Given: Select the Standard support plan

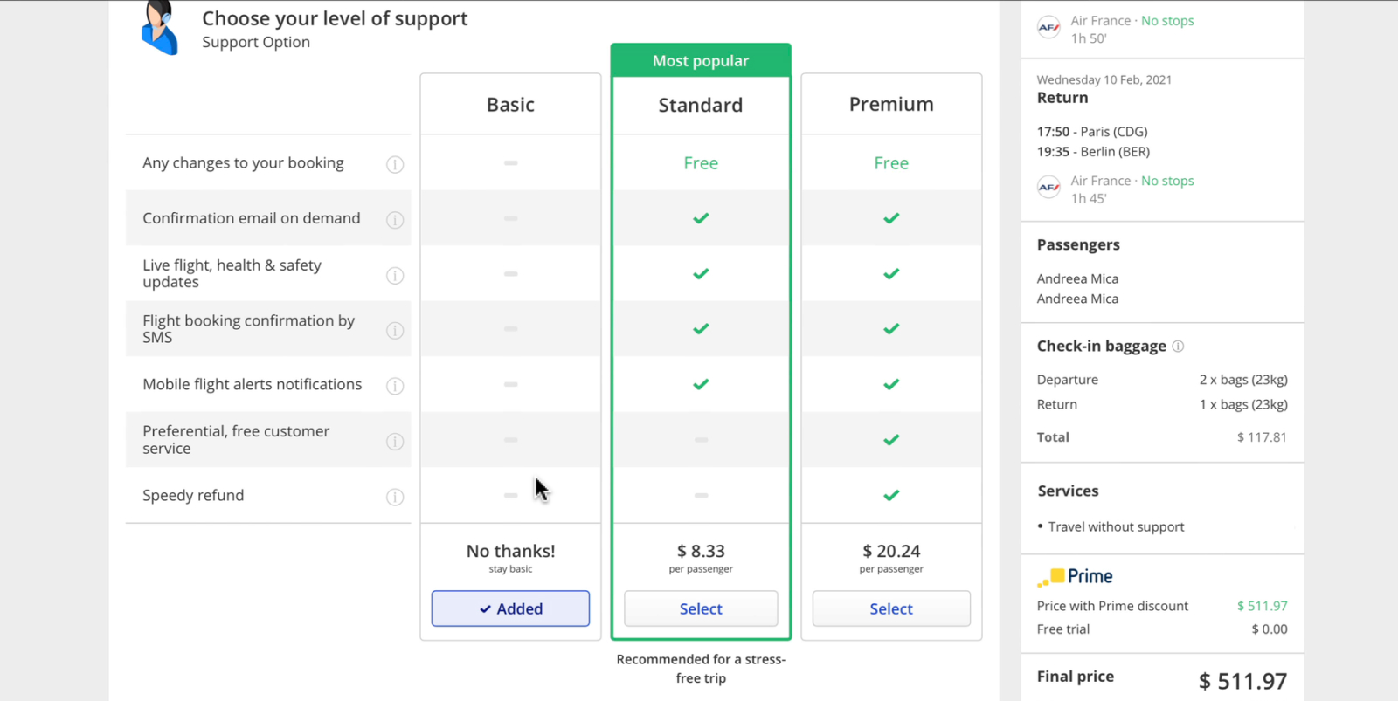Looking at the screenshot, I should [701, 608].
